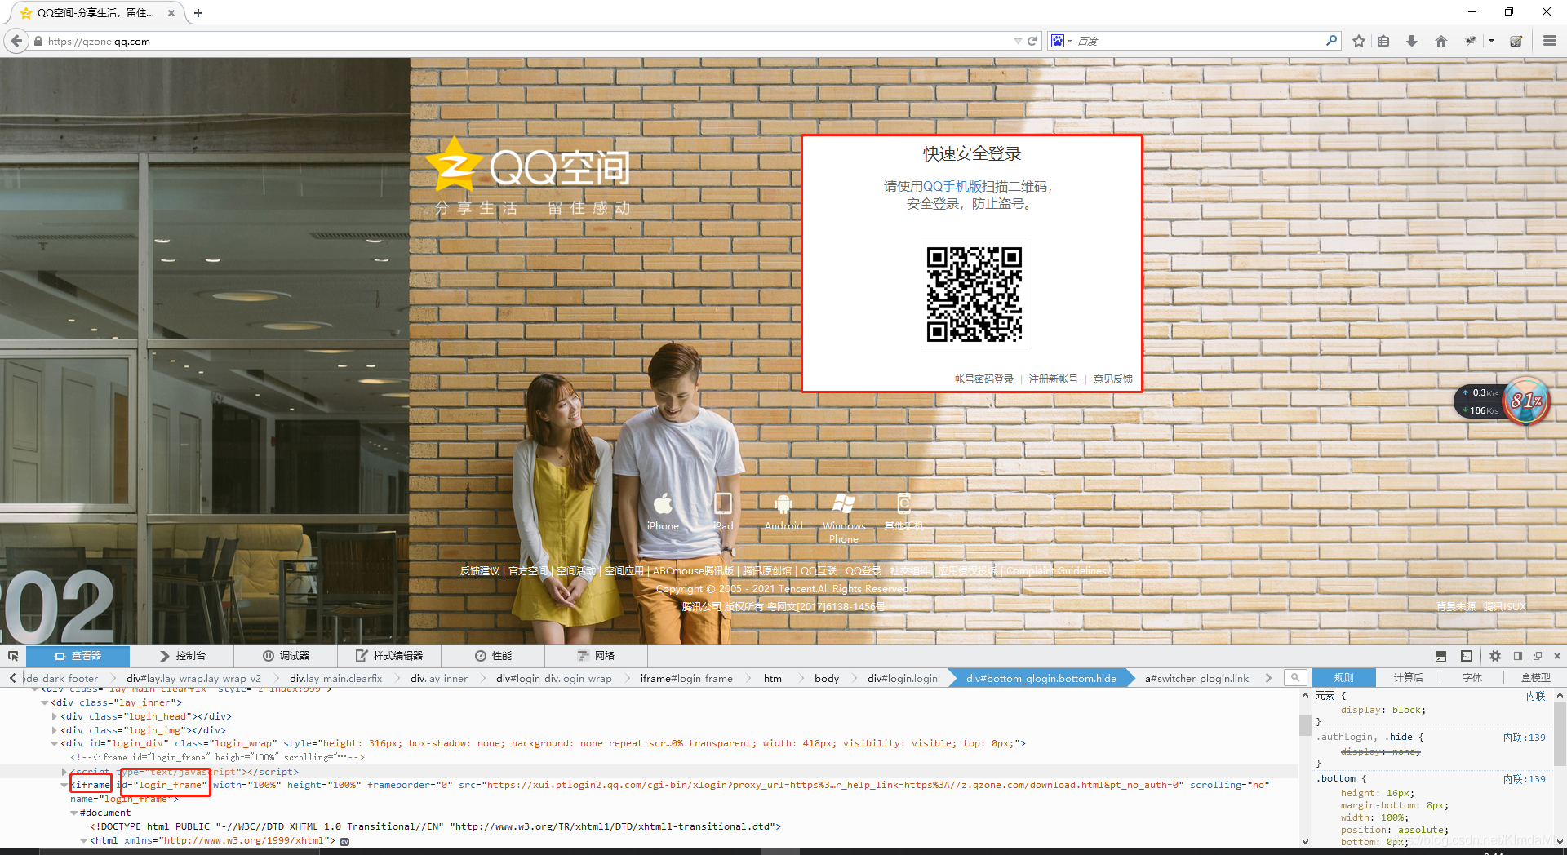1567x855 pixels.
Task: Open the 性能 performance tab
Action: pyautogui.click(x=493, y=656)
